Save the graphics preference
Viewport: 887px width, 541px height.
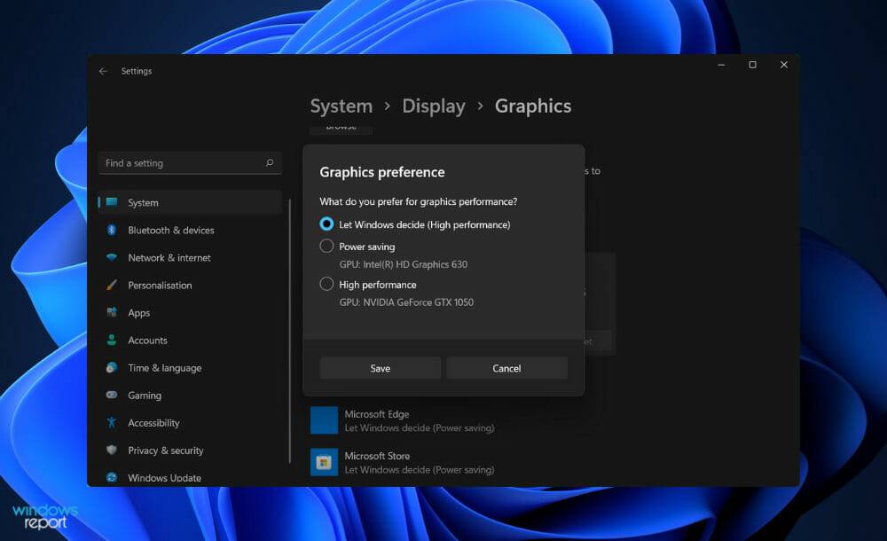pyautogui.click(x=380, y=367)
